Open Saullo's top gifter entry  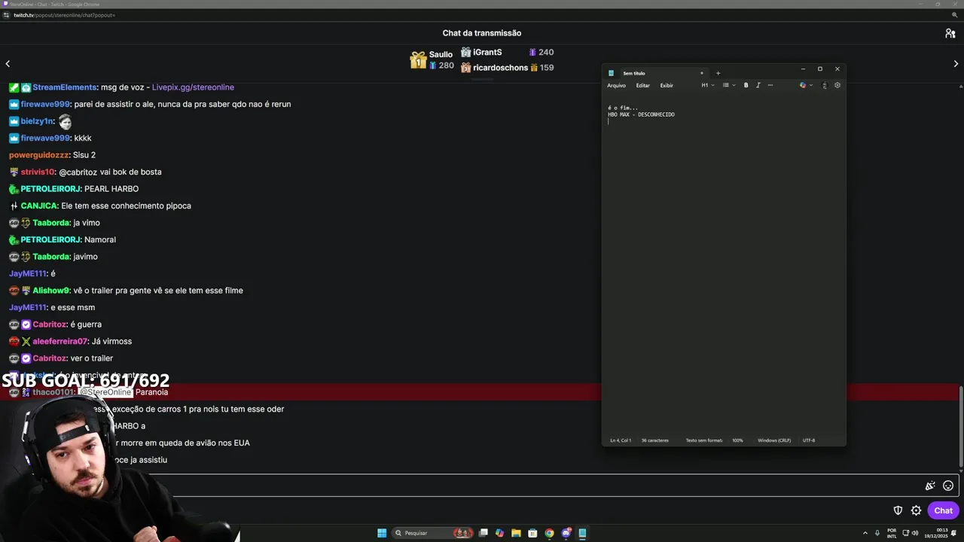[x=432, y=59]
